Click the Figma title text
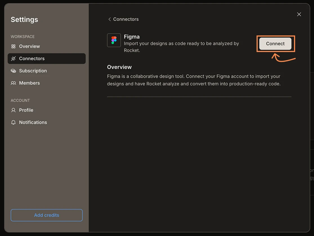The height and width of the screenshot is (236, 314). click(x=132, y=37)
